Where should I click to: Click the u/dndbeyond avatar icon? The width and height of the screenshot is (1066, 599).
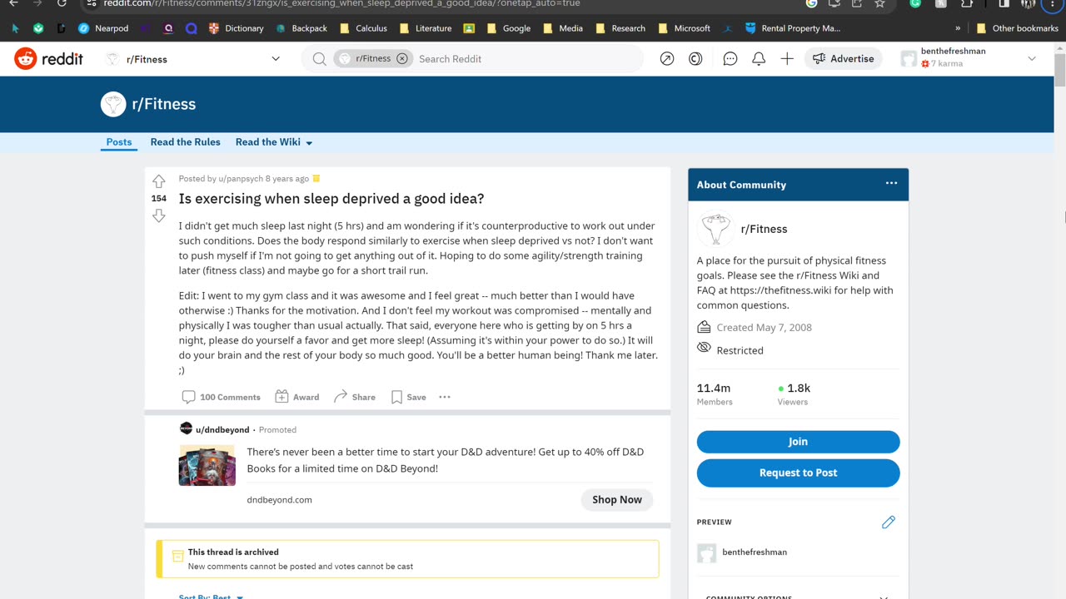click(x=186, y=428)
